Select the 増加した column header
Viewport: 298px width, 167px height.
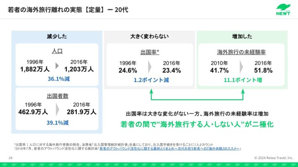[x=242, y=36]
